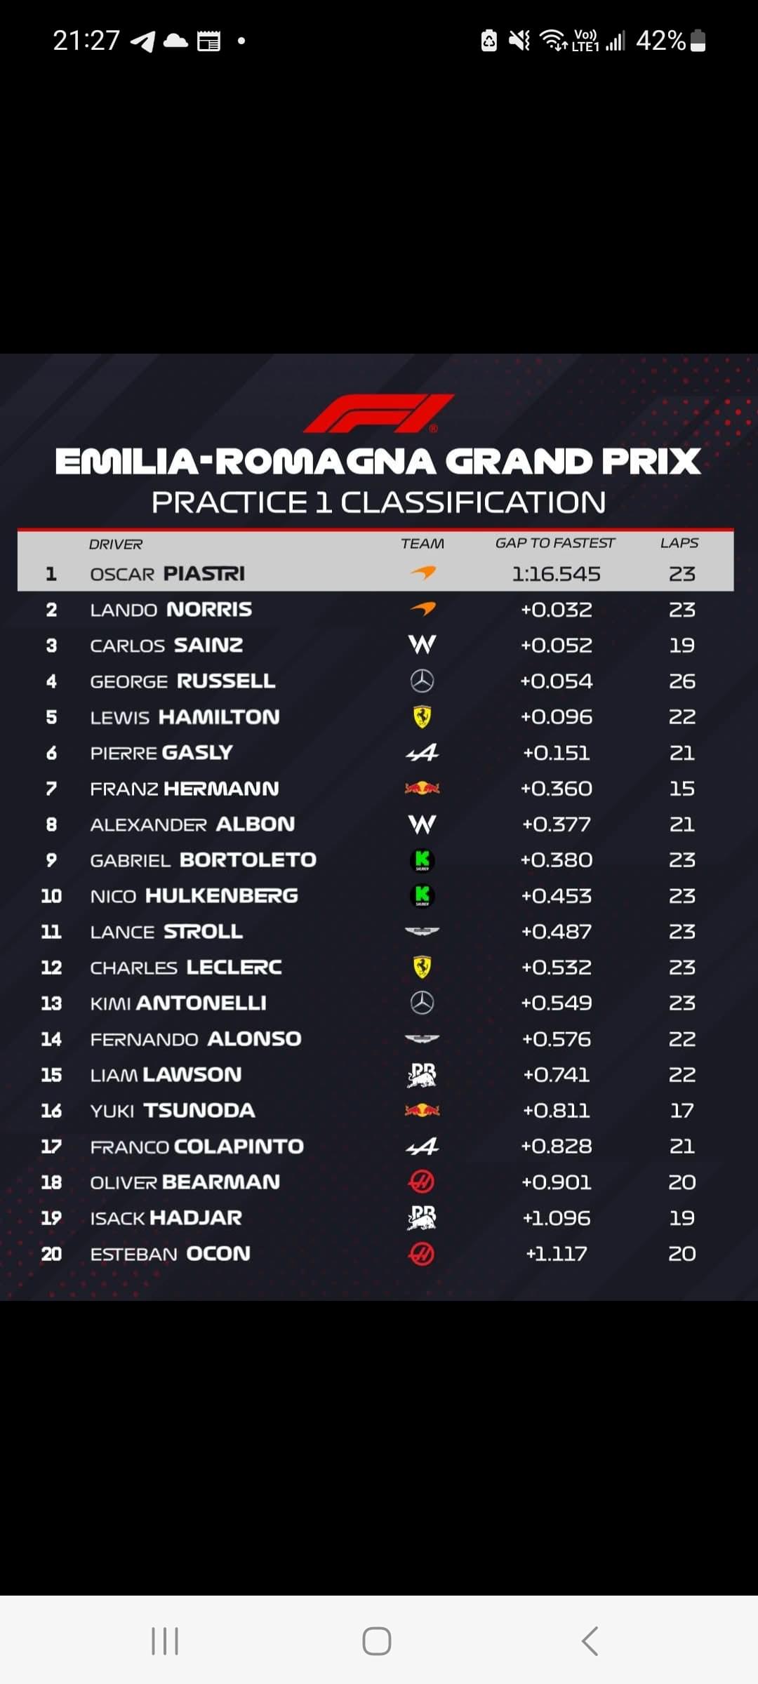Tap Kick Sauber logo beside Gabriel Bortoleto
This screenshot has height=1684, width=758.
point(423,860)
